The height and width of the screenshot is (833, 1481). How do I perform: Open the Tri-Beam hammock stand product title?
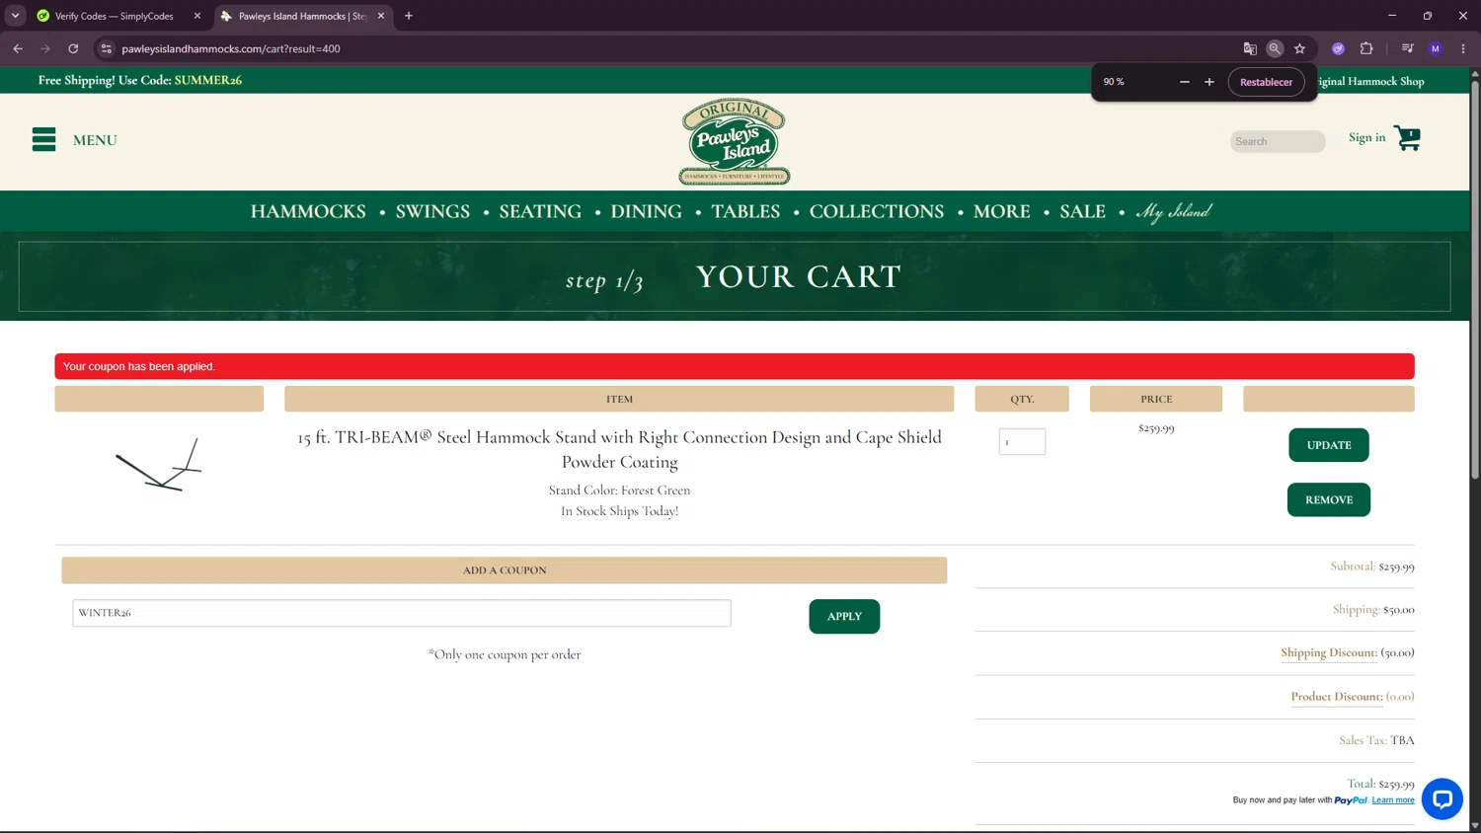(619, 449)
